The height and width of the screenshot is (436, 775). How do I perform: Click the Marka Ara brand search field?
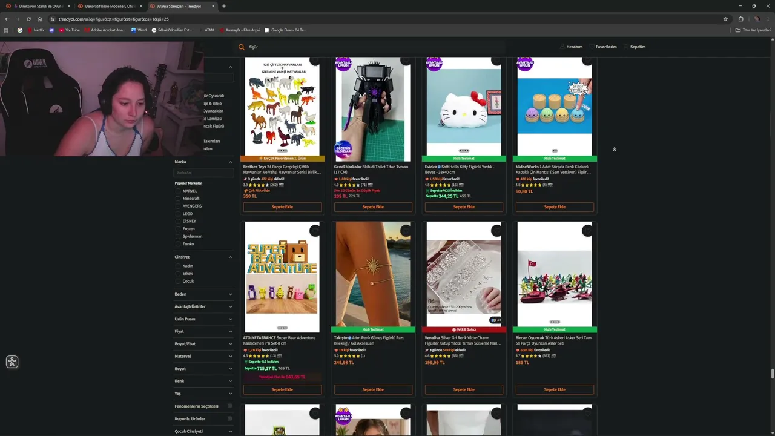tap(204, 173)
